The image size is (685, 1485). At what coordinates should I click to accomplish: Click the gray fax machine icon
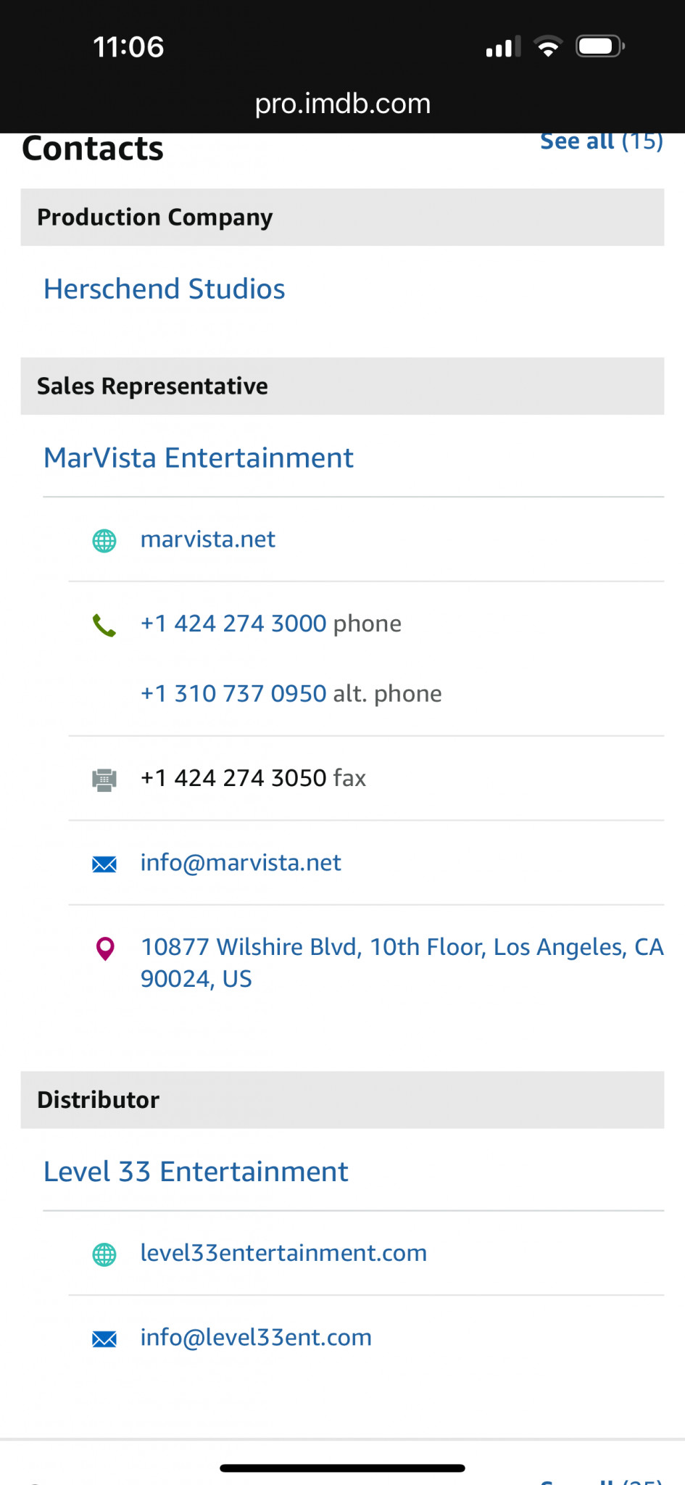point(104,779)
